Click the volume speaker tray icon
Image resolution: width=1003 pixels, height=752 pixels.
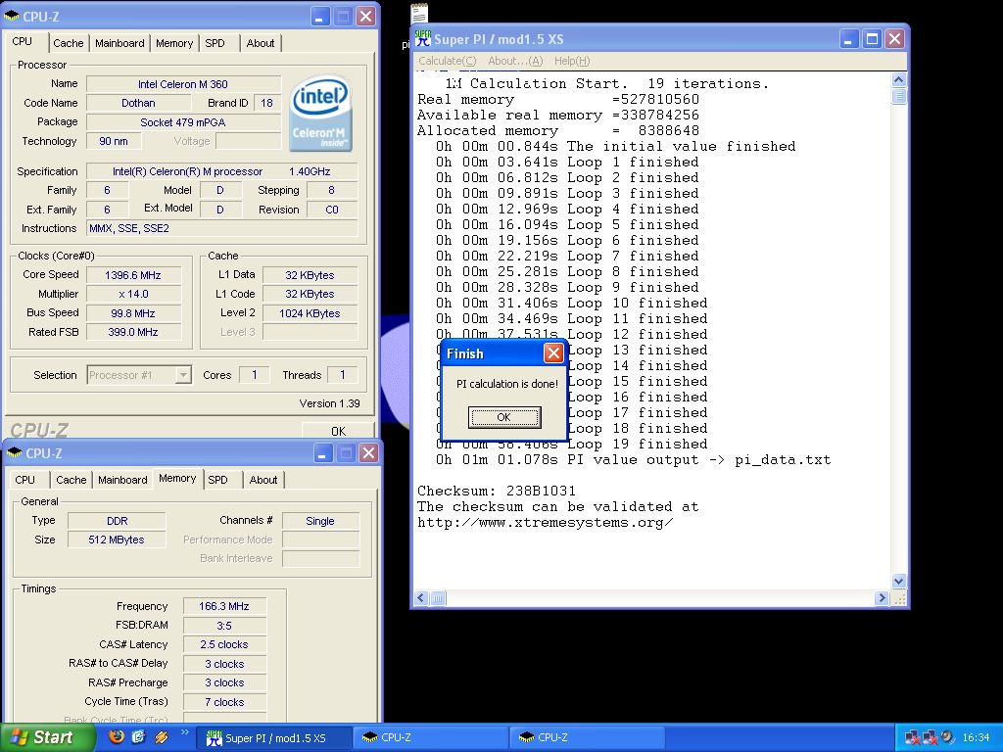(947, 737)
